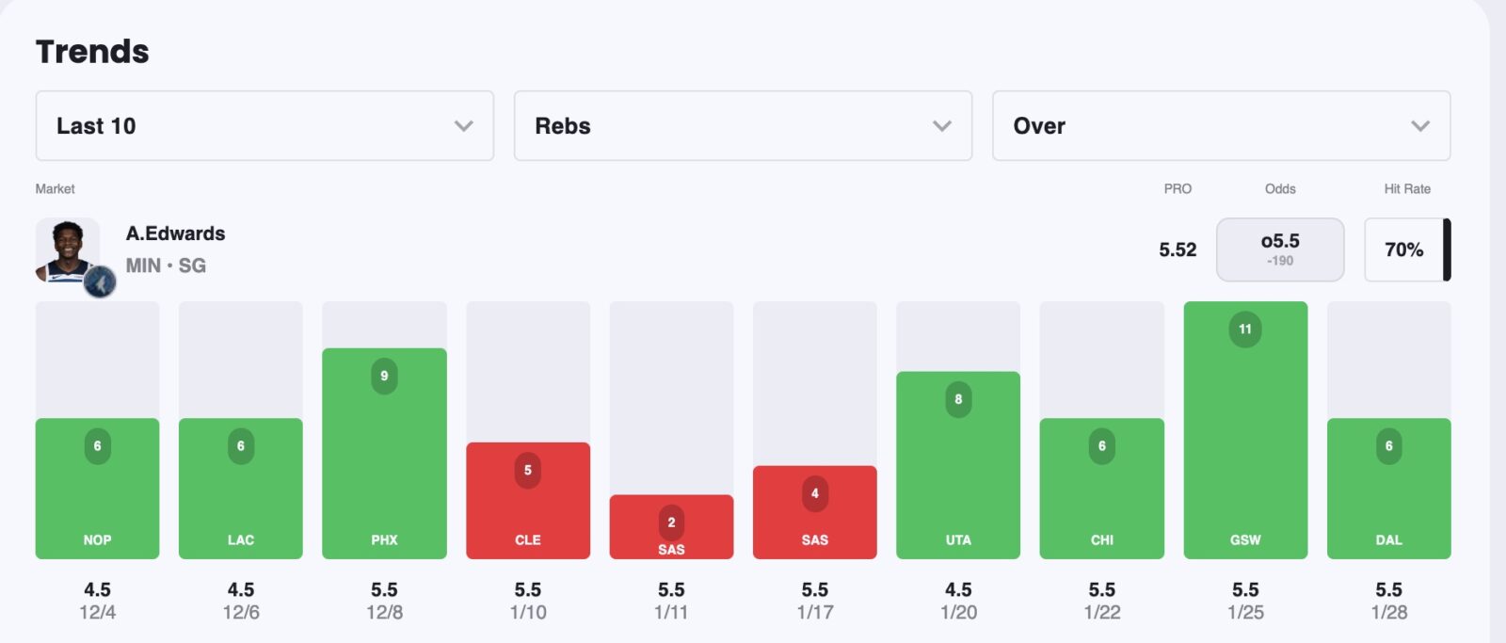Click the 1/25 date label
The height and width of the screenshot is (643, 1506).
coord(1245,612)
